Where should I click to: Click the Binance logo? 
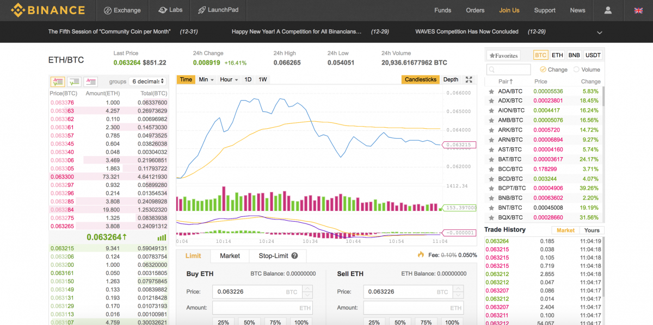tap(48, 10)
